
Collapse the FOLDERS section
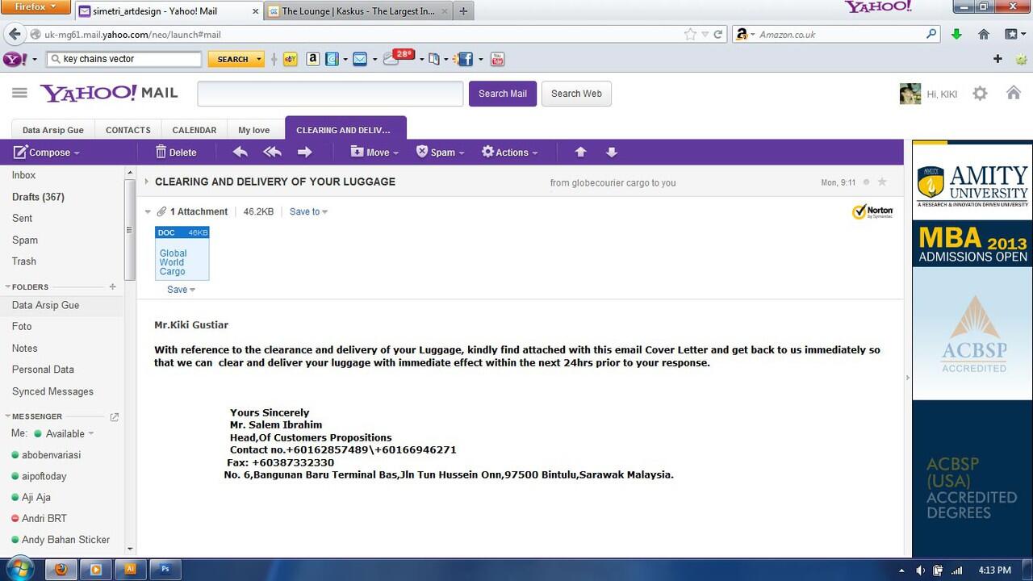click(8, 286)
